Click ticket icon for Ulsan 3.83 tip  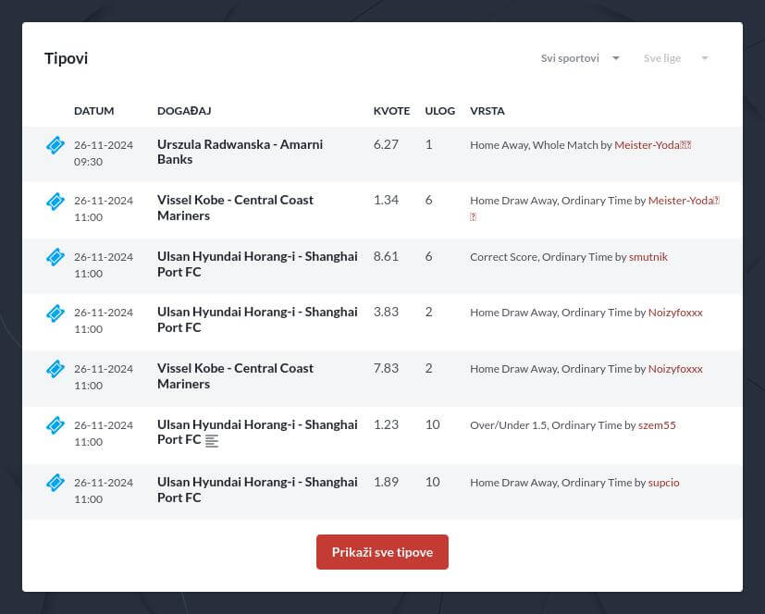point(55,313)
